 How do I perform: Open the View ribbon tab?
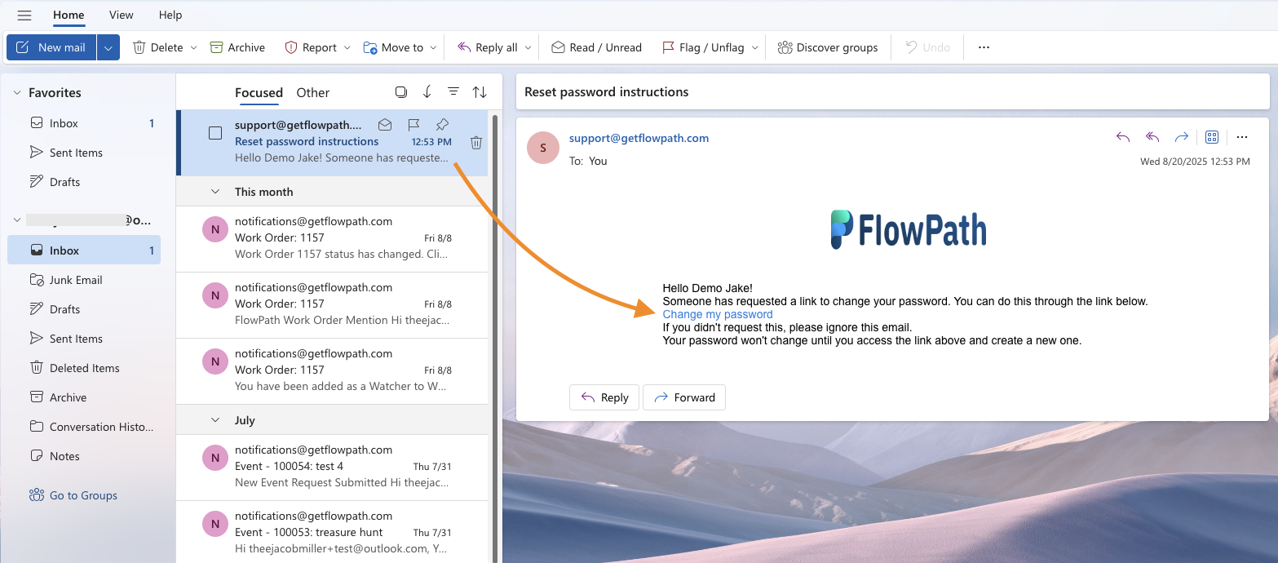[x=122, y=15]
